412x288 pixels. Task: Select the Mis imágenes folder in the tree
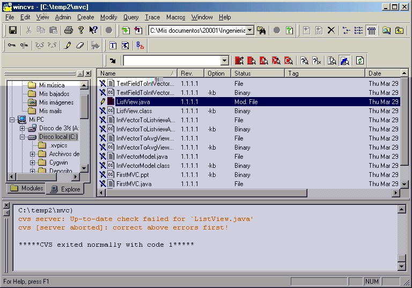click(x=56, y=102)
